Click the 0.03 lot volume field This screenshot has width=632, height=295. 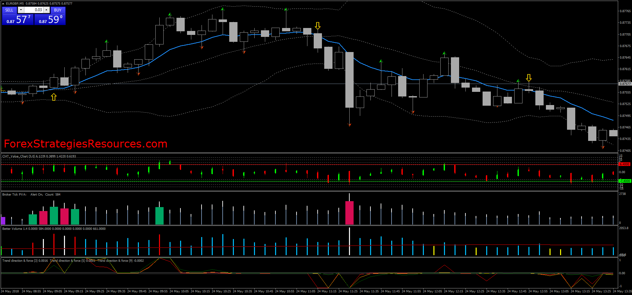pos(34,10)
